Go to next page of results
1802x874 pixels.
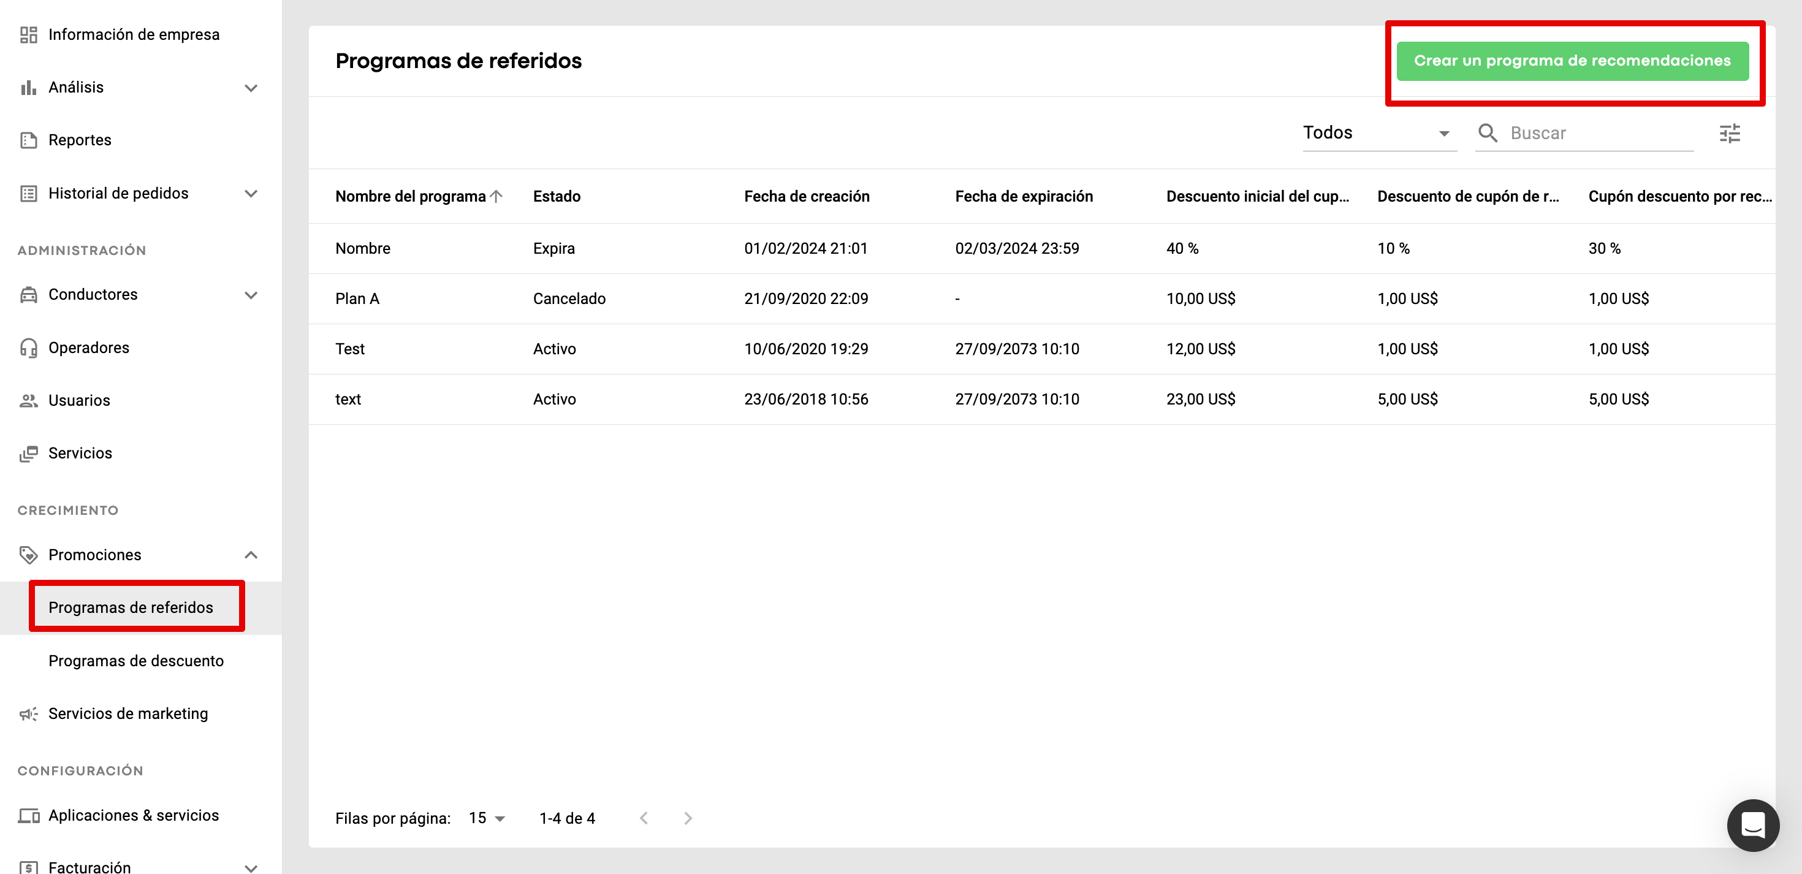point(688,818)
